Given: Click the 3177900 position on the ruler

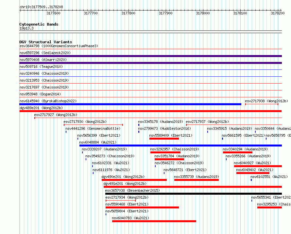Looking at the screenshot, I should [x=165, y=13].
